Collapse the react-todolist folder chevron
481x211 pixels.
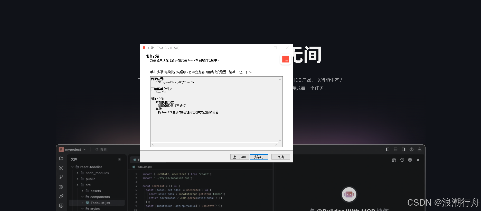coord(72,167)
